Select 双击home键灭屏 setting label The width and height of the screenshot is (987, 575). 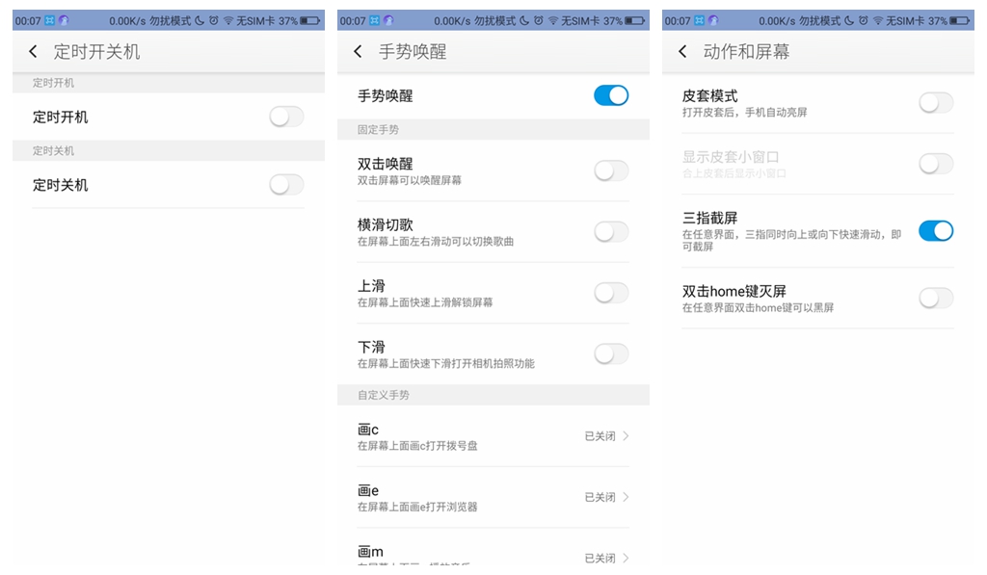click(734, 291)
